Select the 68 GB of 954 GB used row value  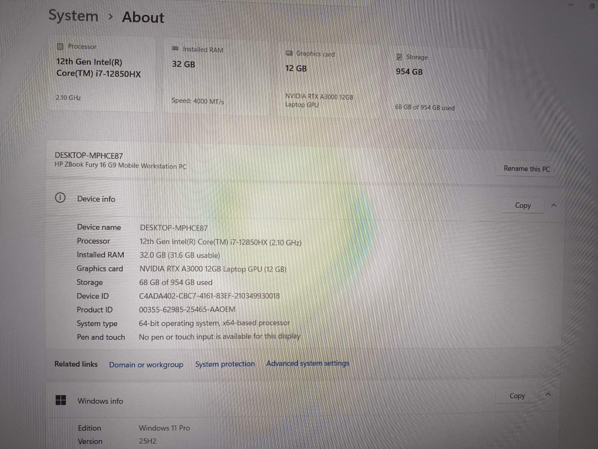point(176,283)
